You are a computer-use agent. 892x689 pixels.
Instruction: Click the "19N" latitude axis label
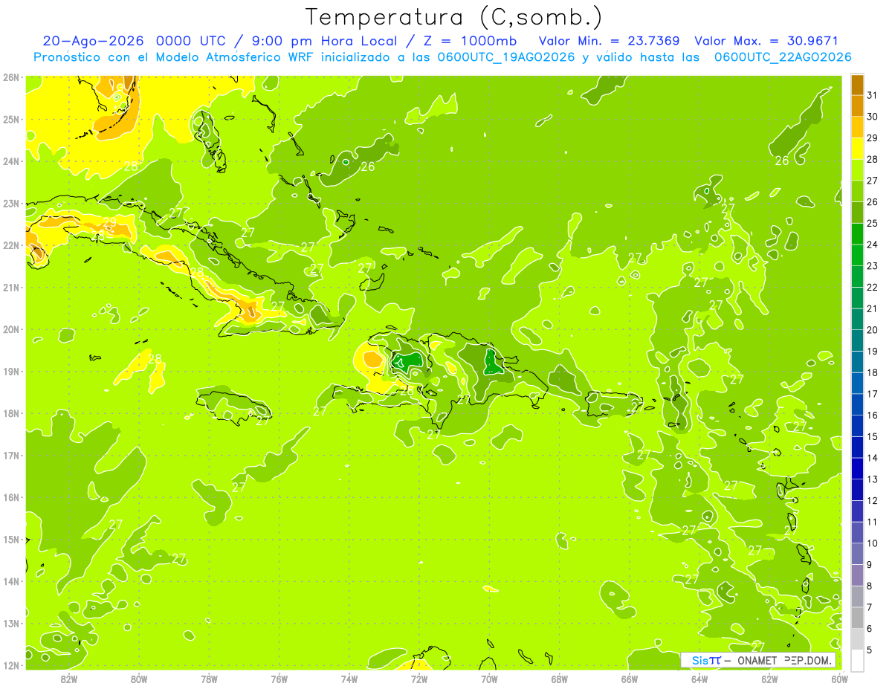tap(11, 371)
